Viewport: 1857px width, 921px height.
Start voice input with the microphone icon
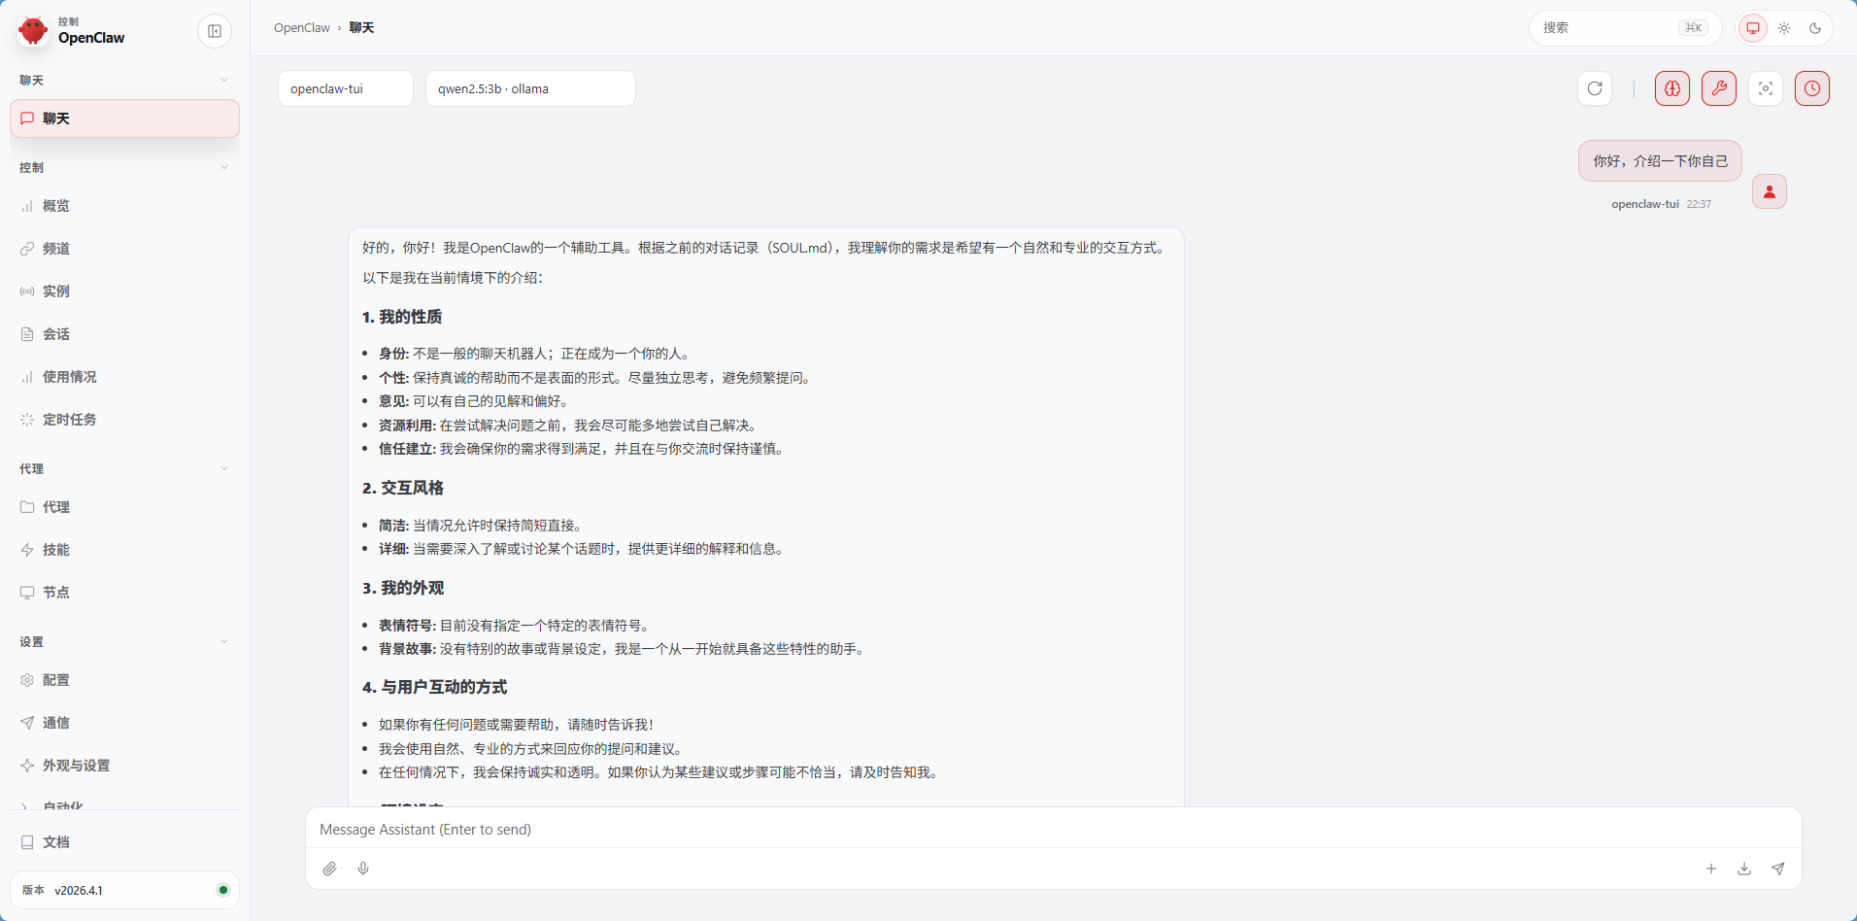tap(364, 869)
